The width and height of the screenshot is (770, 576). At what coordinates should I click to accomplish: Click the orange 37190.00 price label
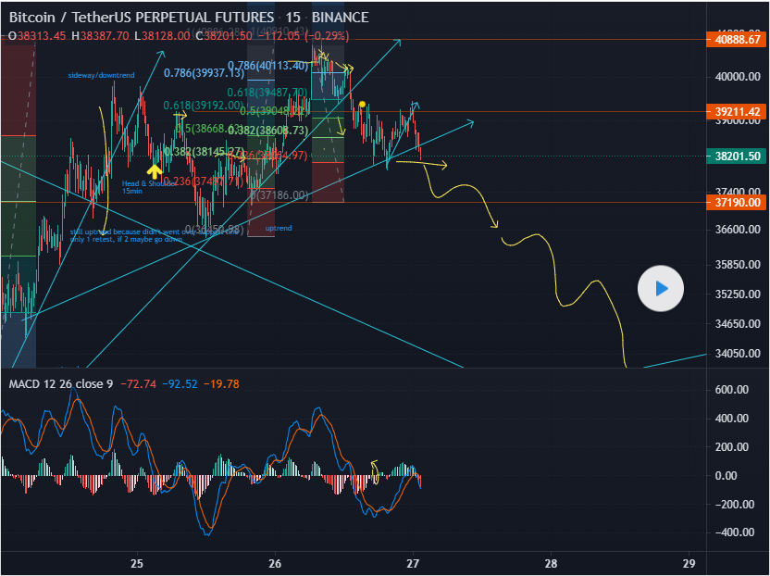737,202
